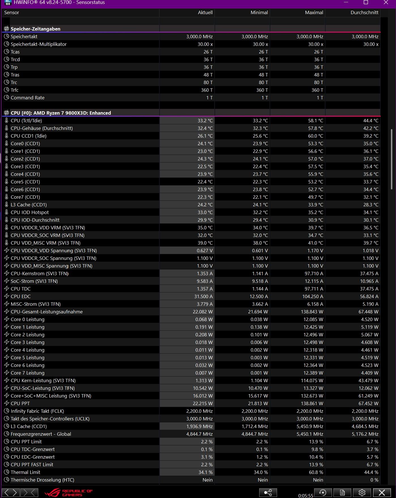
Task: Start logging with the document icon
Action: pos(342,493)
